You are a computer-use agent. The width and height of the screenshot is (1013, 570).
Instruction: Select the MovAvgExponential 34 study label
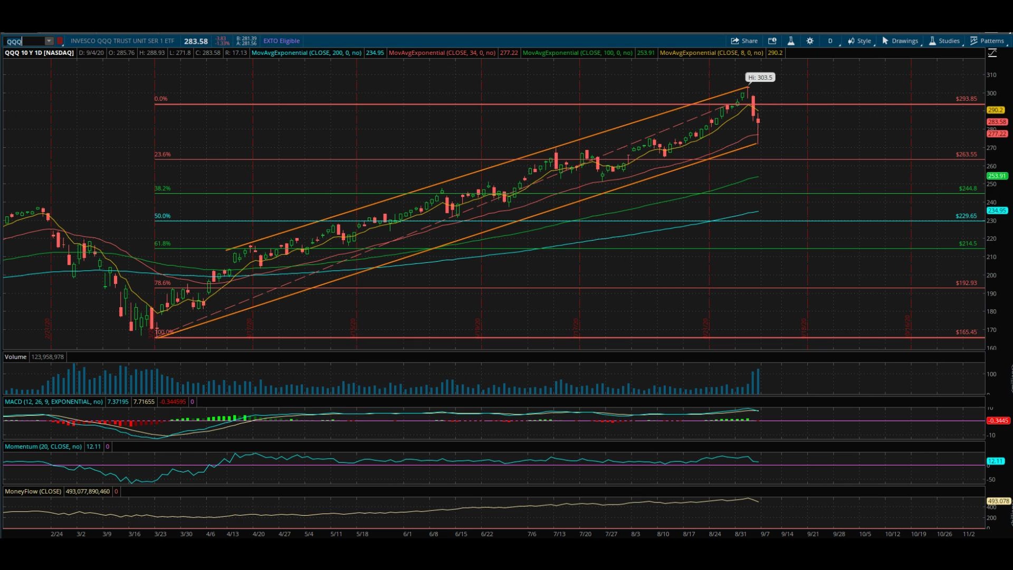(x=442, y=53)
